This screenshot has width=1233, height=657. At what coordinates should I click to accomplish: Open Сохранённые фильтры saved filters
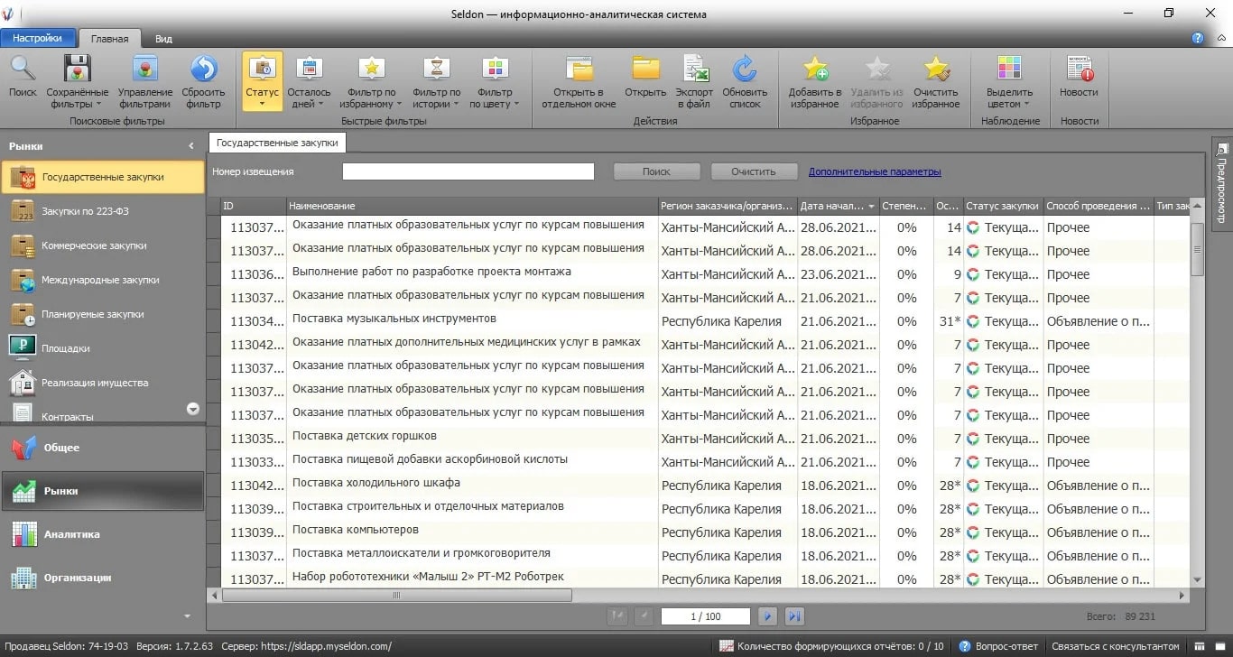coord(78,80)
